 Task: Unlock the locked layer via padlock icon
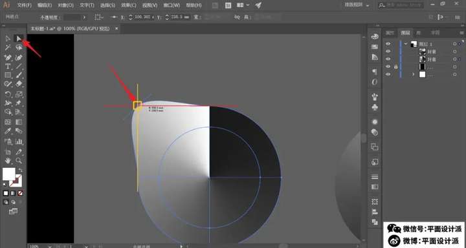point(395,67)
